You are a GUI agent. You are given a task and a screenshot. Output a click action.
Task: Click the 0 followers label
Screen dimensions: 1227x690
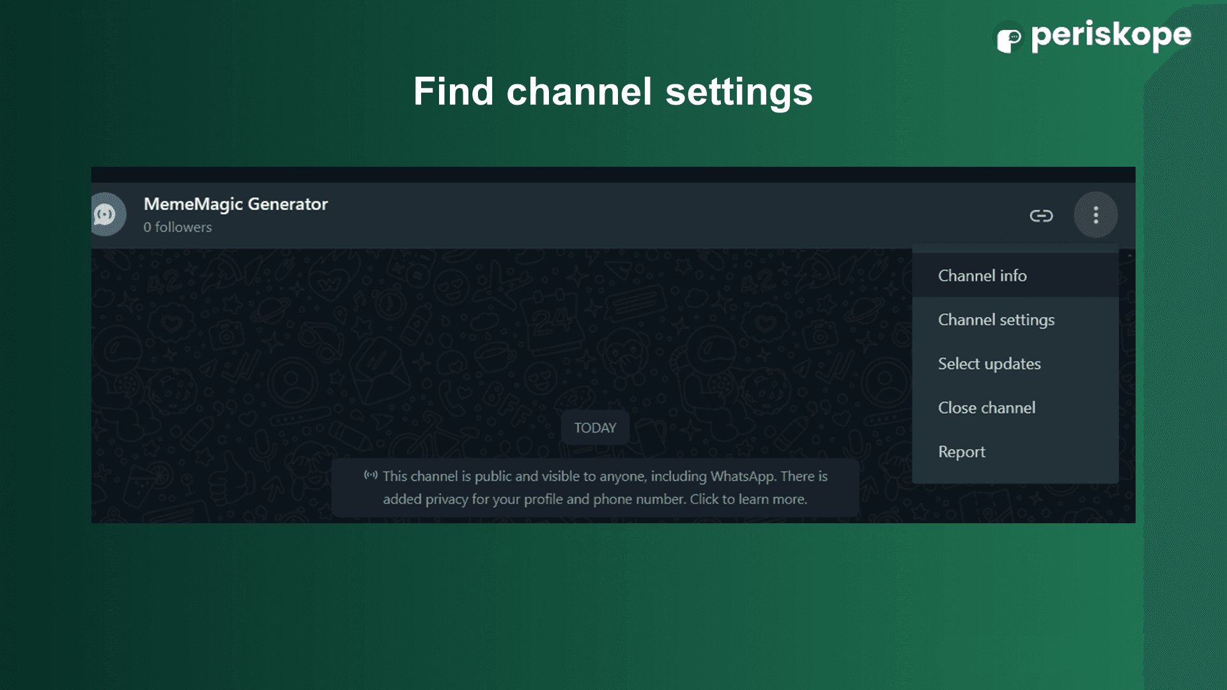point(178,227)
